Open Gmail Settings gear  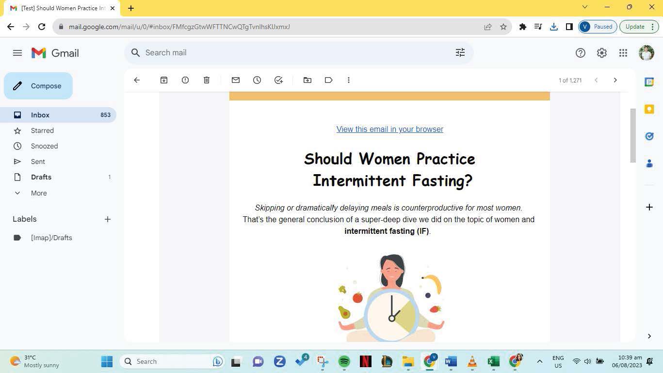[x=602, y=53]
